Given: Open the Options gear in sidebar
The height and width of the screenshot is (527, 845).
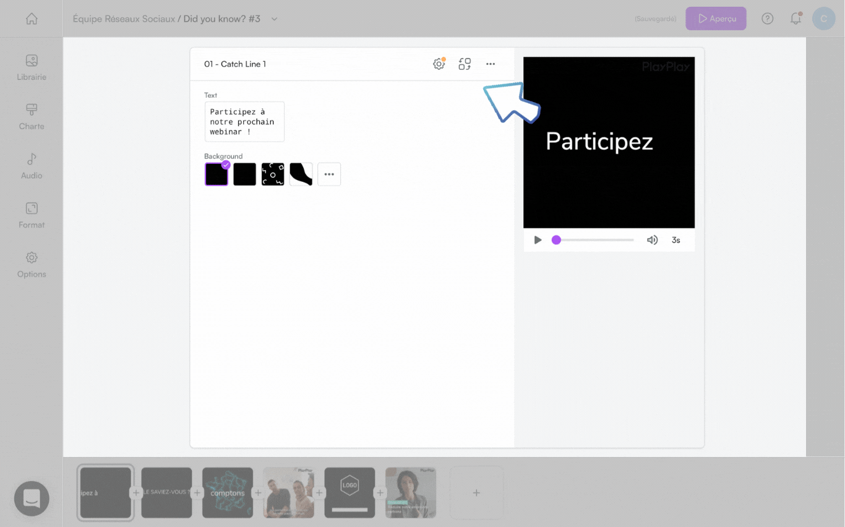Looking at the screenshot, I should click(32, 265).
